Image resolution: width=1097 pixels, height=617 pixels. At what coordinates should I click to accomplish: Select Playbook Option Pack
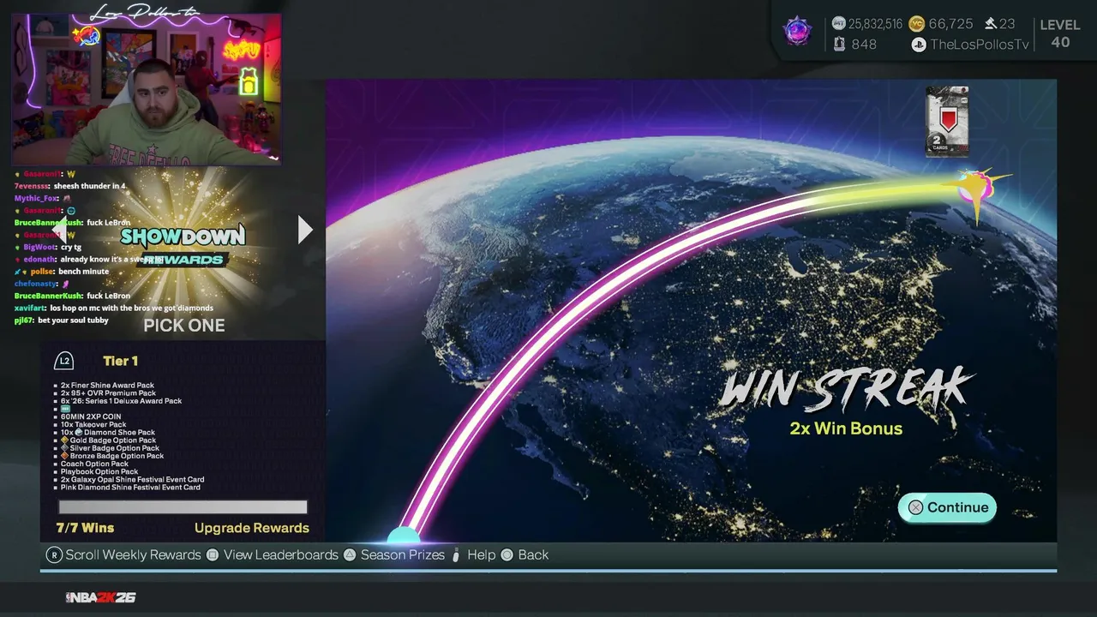(99, 471)
